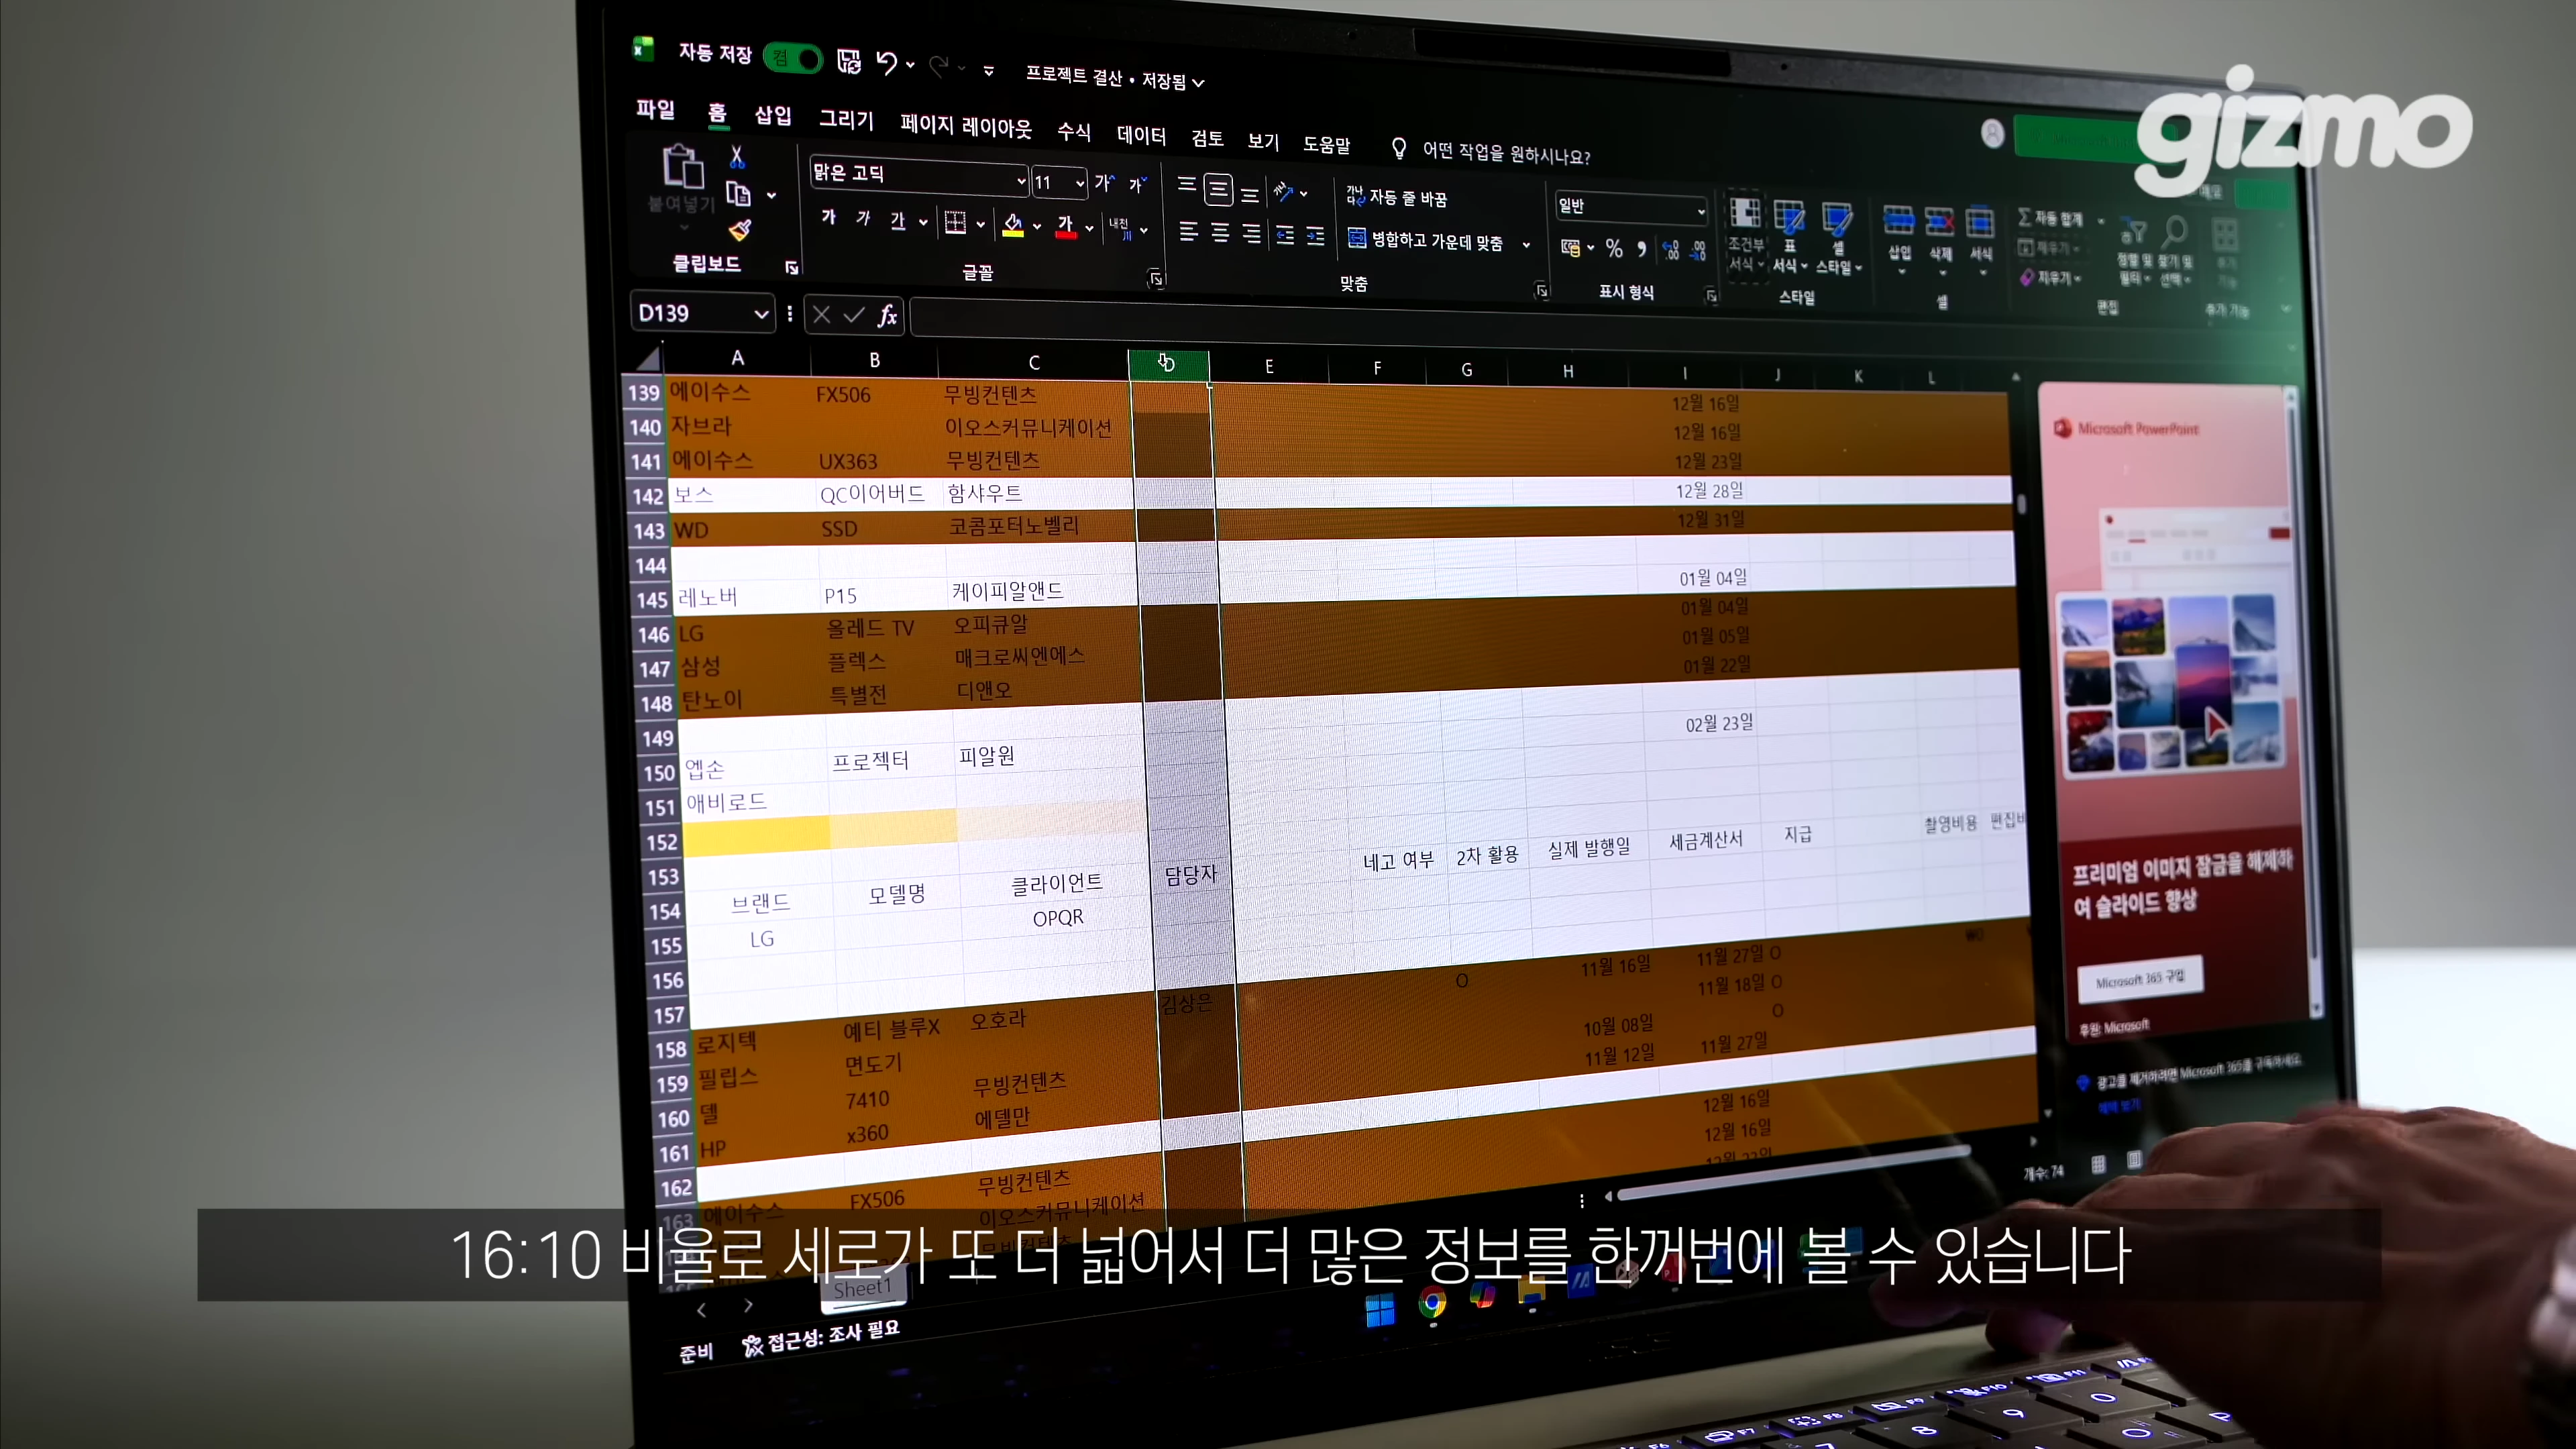Switch to the 페이지 레이아웃 tab

pos(966,126)
